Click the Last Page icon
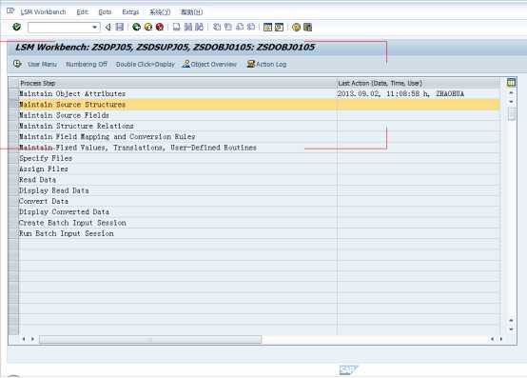Screen dimensions: 527x378 (x=251, y=27)
